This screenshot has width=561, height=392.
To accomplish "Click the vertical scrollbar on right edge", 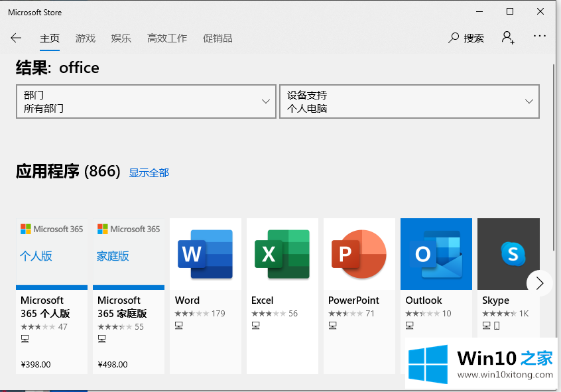I will (555, 157).
